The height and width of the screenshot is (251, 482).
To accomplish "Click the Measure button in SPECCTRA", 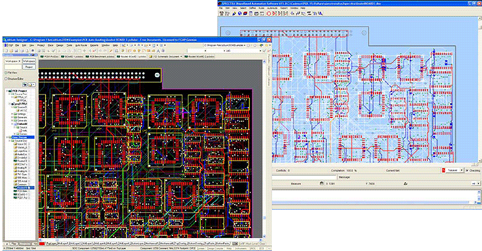I will tap(295, 184).
